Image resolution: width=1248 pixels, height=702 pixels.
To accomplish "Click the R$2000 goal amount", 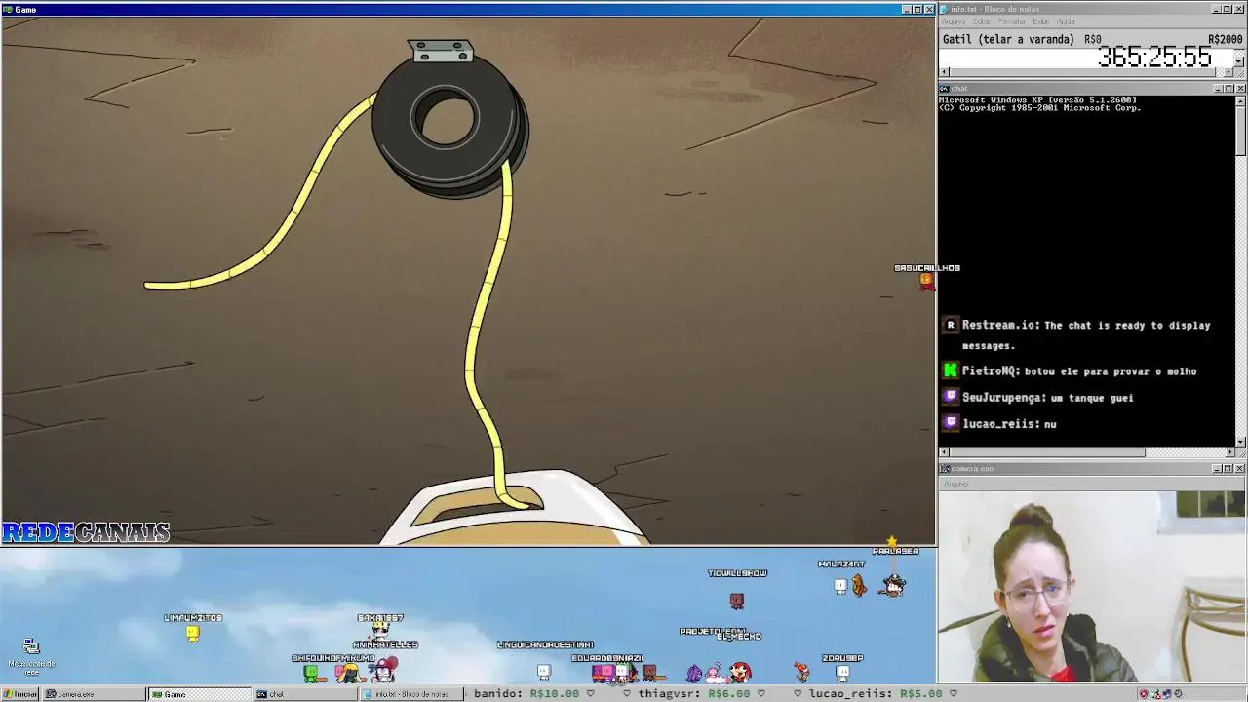I will (x=1225, y=39).
